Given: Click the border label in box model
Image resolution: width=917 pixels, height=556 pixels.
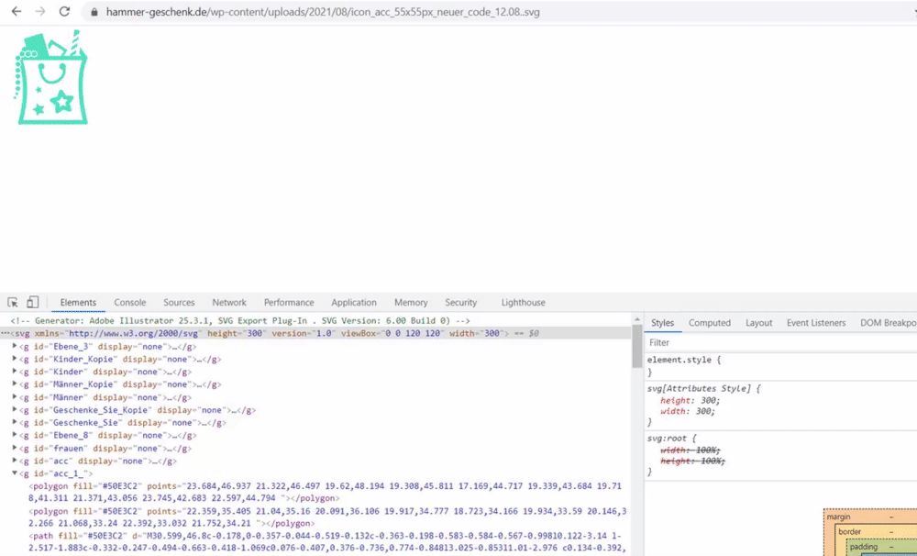Looking at the screenshot, I should pyautogui.click(x=850, y=532).
